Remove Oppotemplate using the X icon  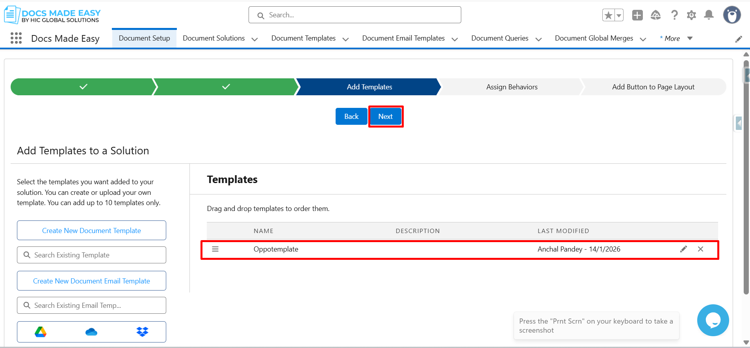coord(700,249)
